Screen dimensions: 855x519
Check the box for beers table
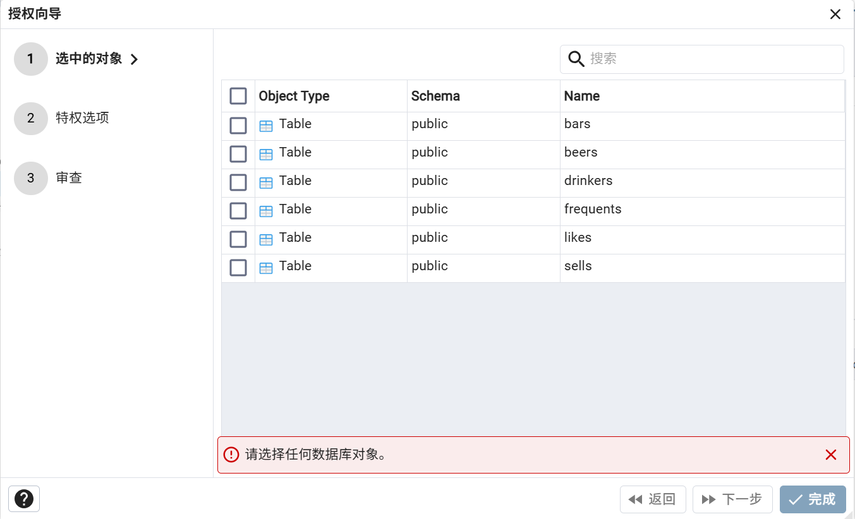pyautogui.click(x=238, y=154)
